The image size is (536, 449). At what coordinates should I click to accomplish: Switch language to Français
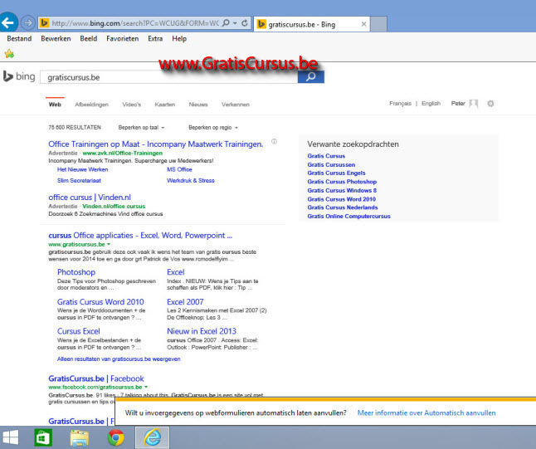pyautogui.click(x=400, y=103)
